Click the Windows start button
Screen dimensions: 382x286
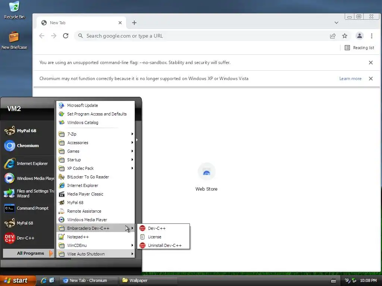[17, 280]
